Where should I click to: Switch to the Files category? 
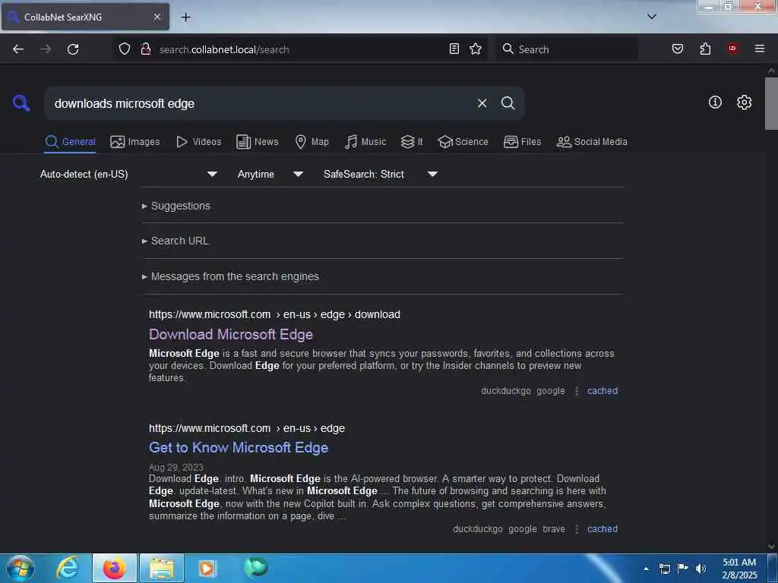coord(522,142)
